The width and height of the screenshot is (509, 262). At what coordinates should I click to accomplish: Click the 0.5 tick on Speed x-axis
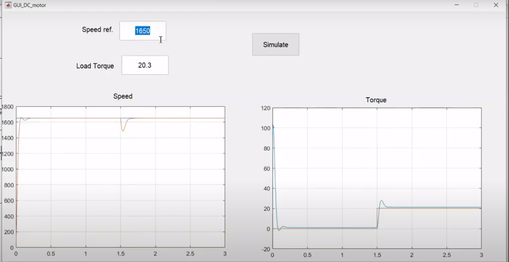point(51,253)
